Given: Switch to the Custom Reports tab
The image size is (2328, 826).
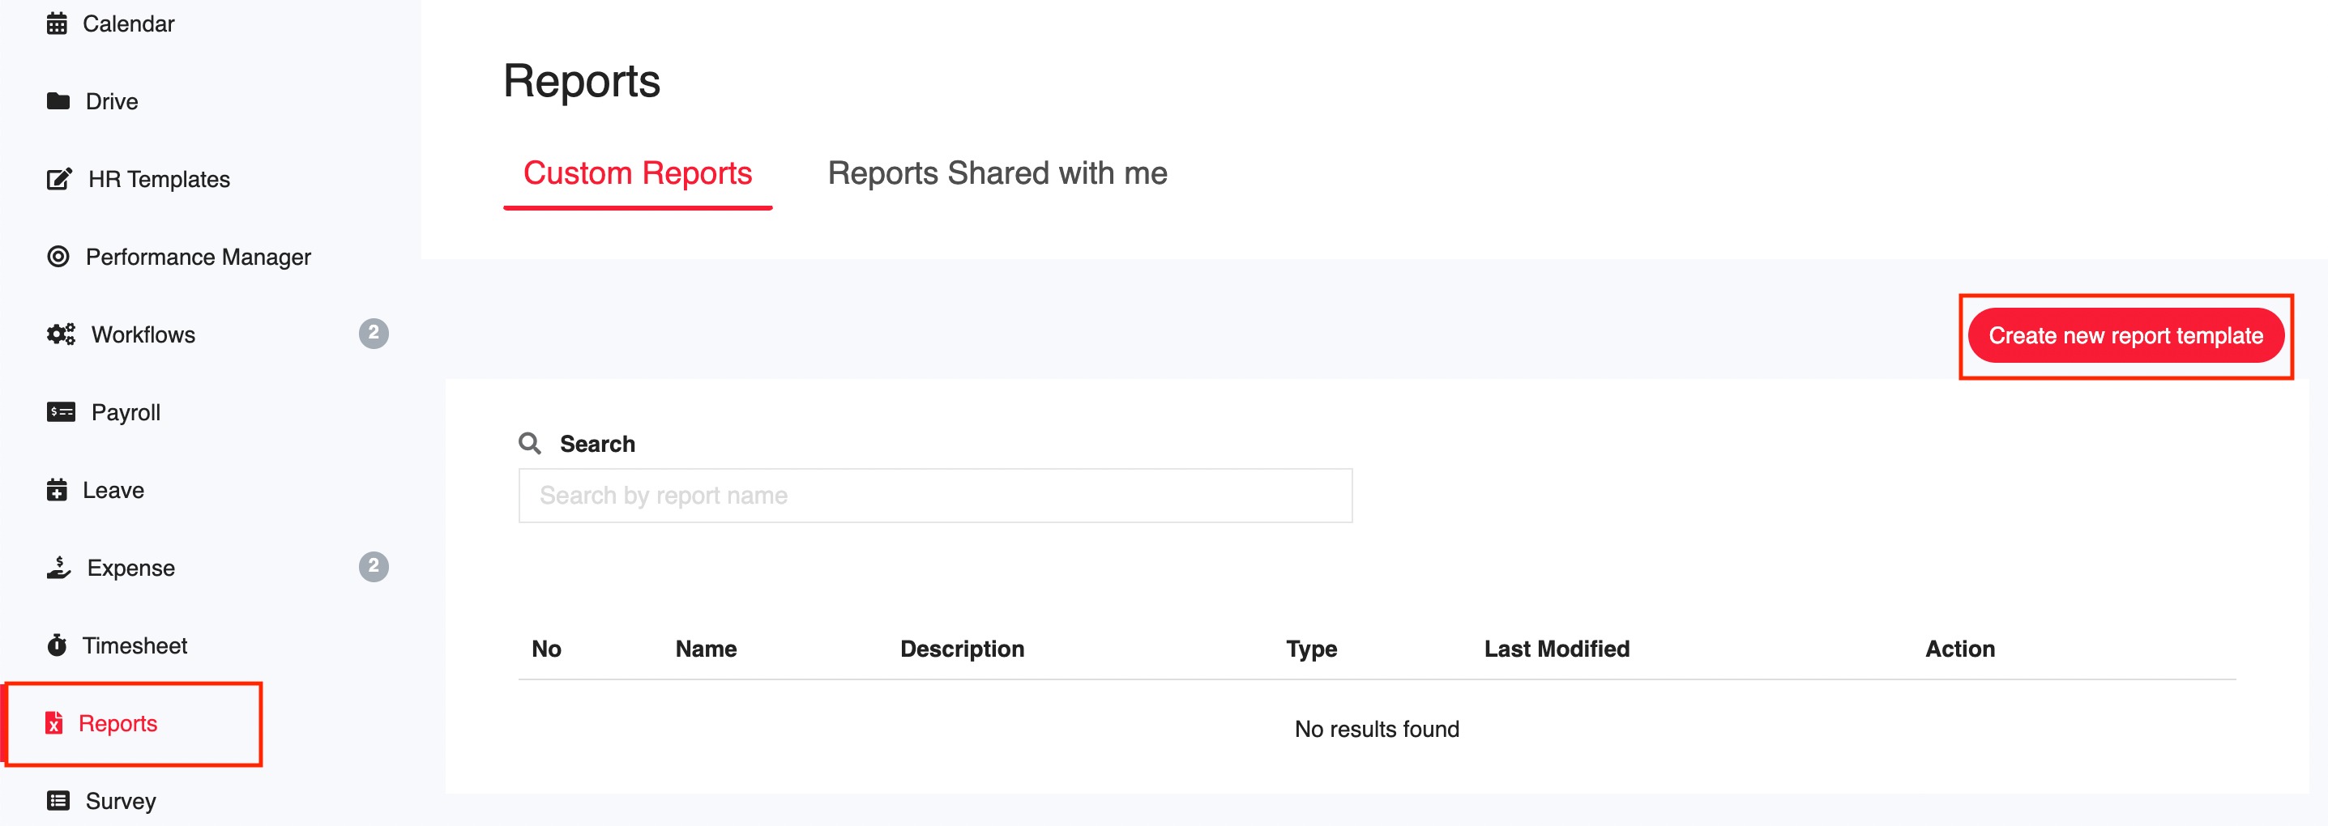Looking at the screenshot, I should click(x=637, y=172).
